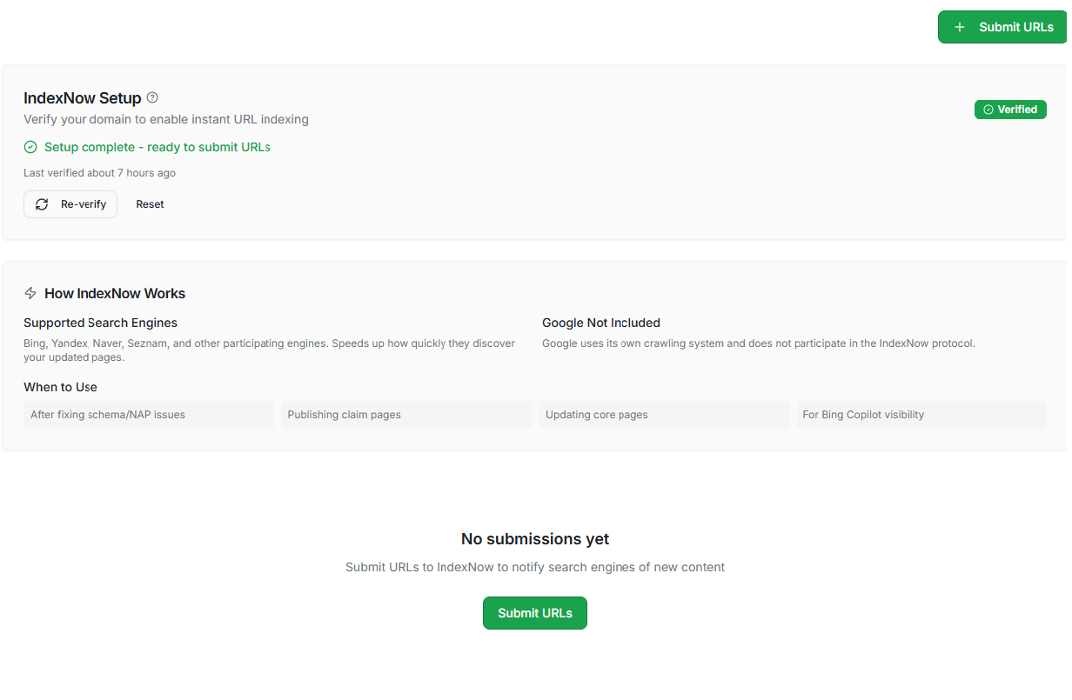Click the center Submit URLs button
Viewport: 1072px width, 700px height.
[x=534, y=612]
